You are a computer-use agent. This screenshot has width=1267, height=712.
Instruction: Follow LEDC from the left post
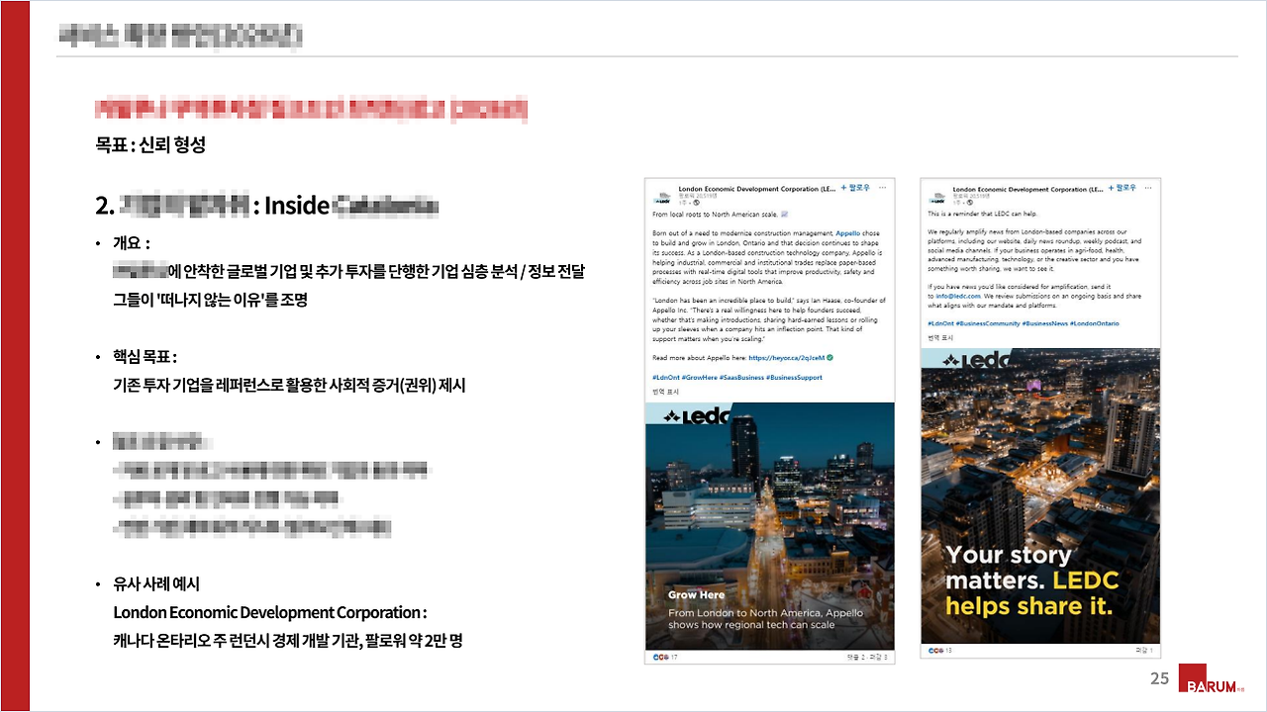pyautogui.click(x=855, y=187)
